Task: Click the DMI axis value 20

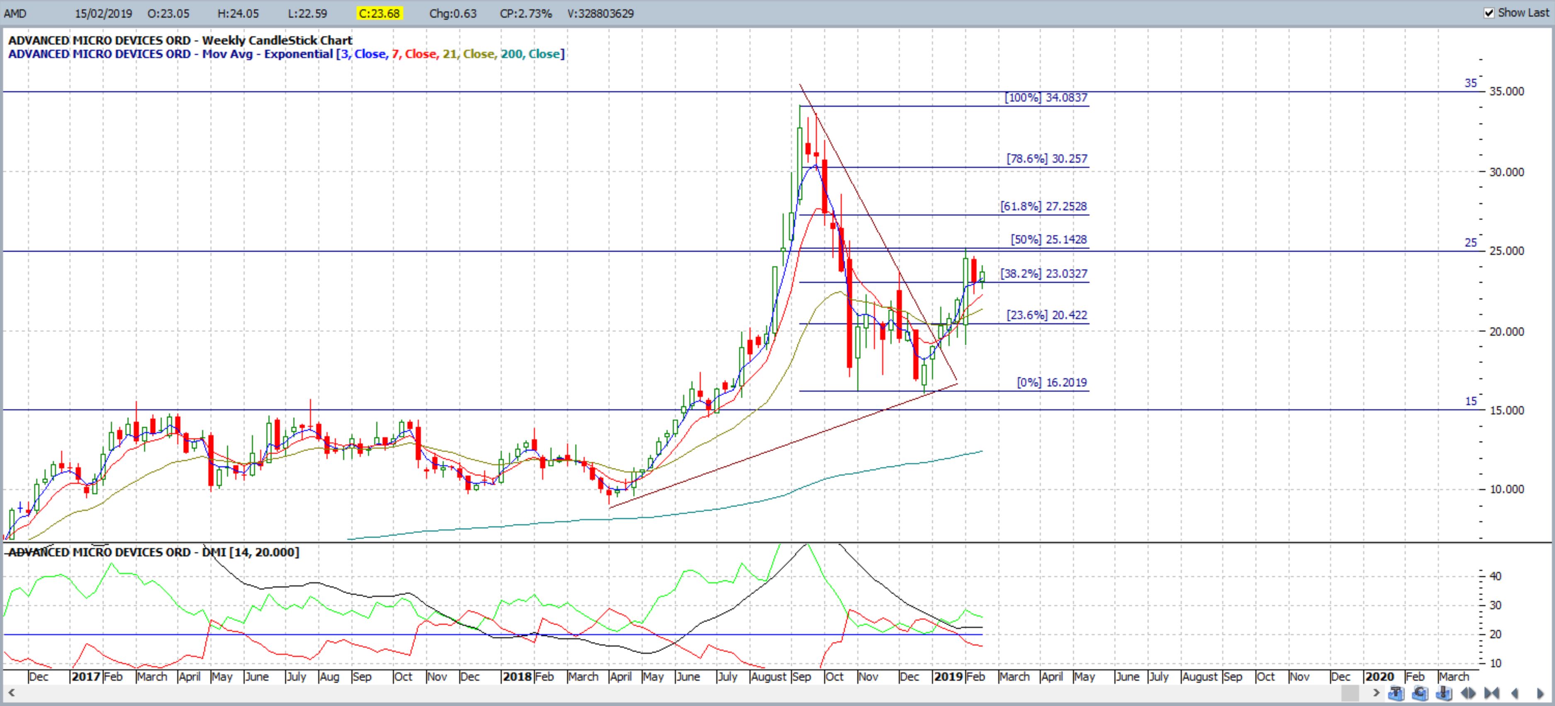Action: pyautogui.click(x=1495, y=634)
